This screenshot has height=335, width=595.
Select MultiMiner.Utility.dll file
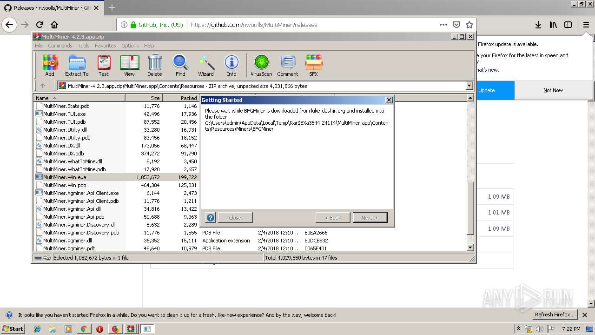[65, 130]
